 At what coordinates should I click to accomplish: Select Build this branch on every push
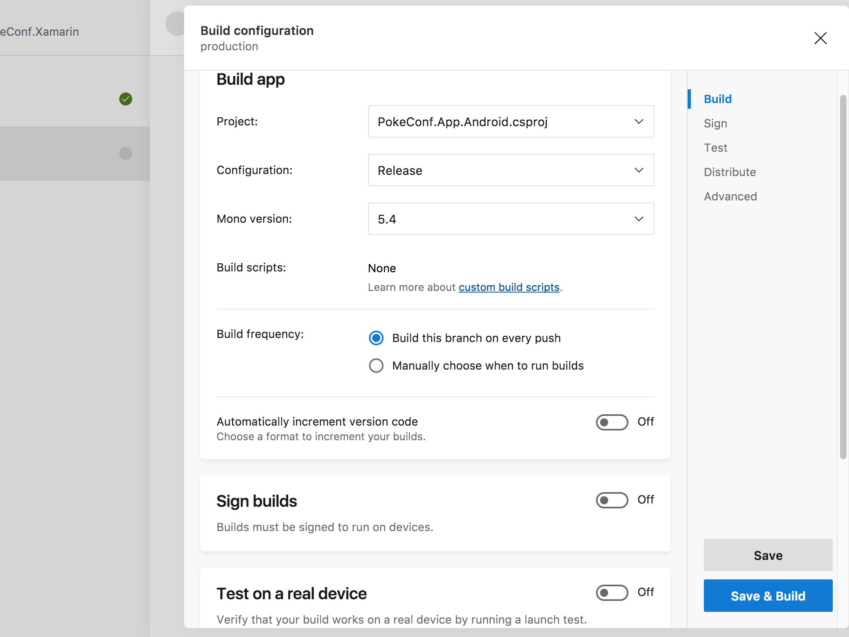pyautogui.click(x=376, y=338)
